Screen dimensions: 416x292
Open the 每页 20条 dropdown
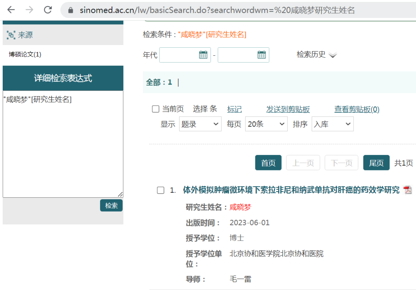pos(266,124)
